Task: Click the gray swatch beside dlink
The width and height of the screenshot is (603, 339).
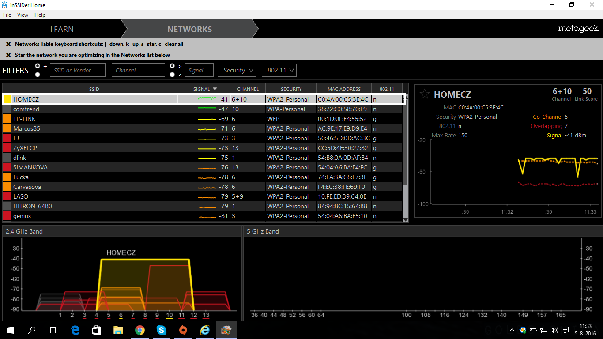Action: [x=7, y=158]
